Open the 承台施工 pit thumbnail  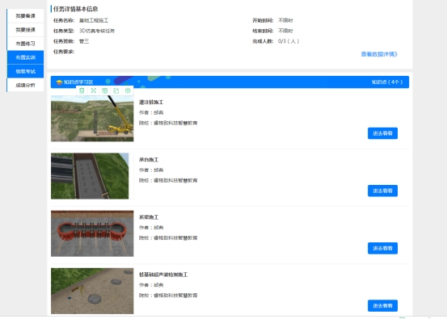tap(90, 176)
